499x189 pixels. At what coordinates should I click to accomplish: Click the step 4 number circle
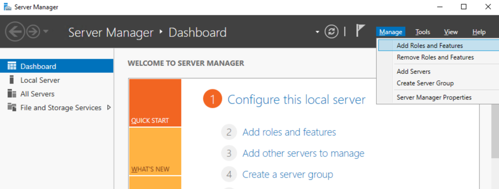(229, 174)
